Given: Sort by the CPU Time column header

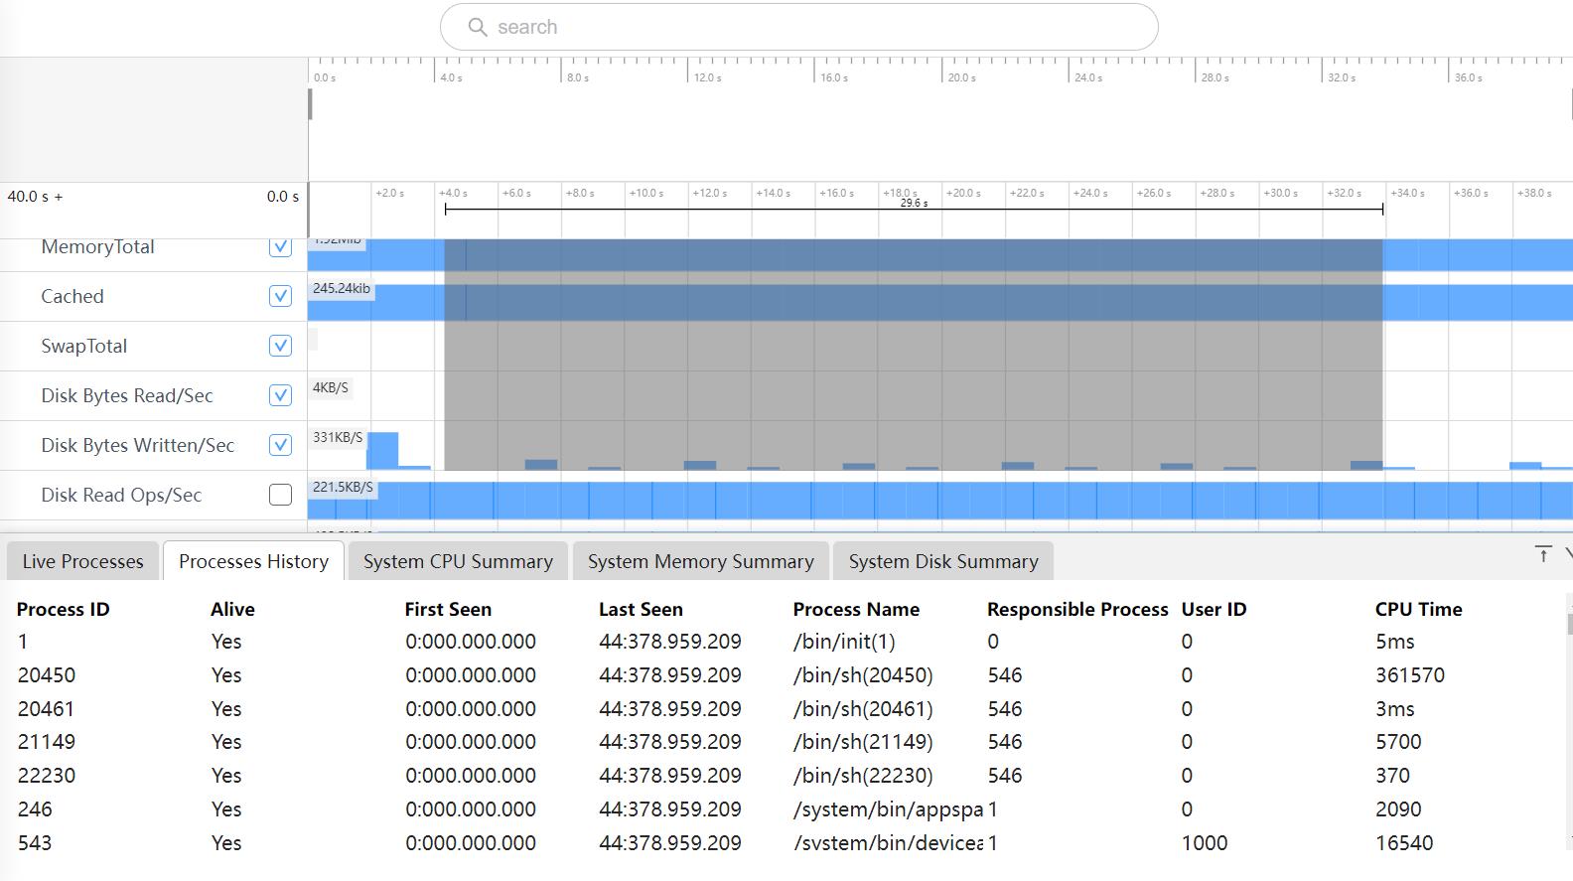Looking at the screenshot, I should (1418, 609).
